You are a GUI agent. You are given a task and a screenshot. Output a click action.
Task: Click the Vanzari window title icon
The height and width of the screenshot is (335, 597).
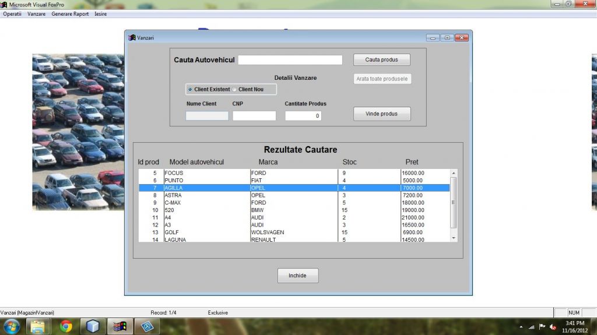click(x=132, y=38)
